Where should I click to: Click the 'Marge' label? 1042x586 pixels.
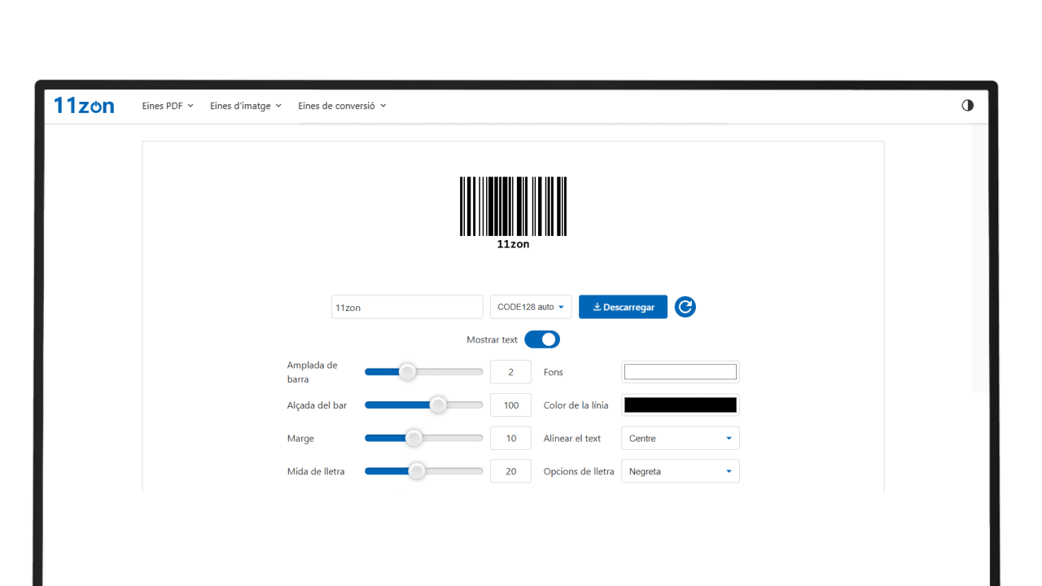[300, 438]
